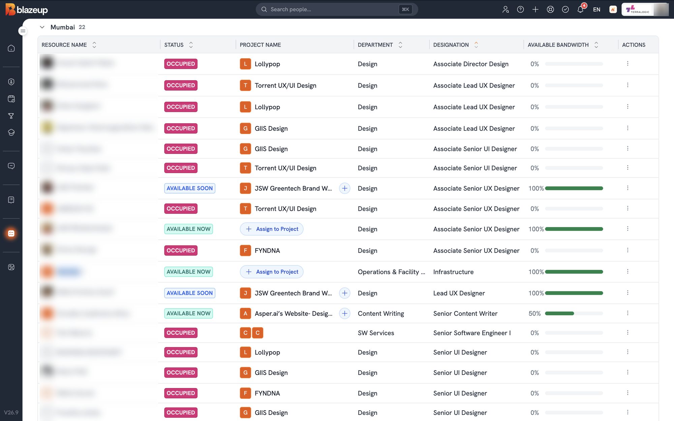This screenshot has height=421, width=674.
Task: Switch language via EN selector
Action: pyautogui.click(x=596, y=9)
